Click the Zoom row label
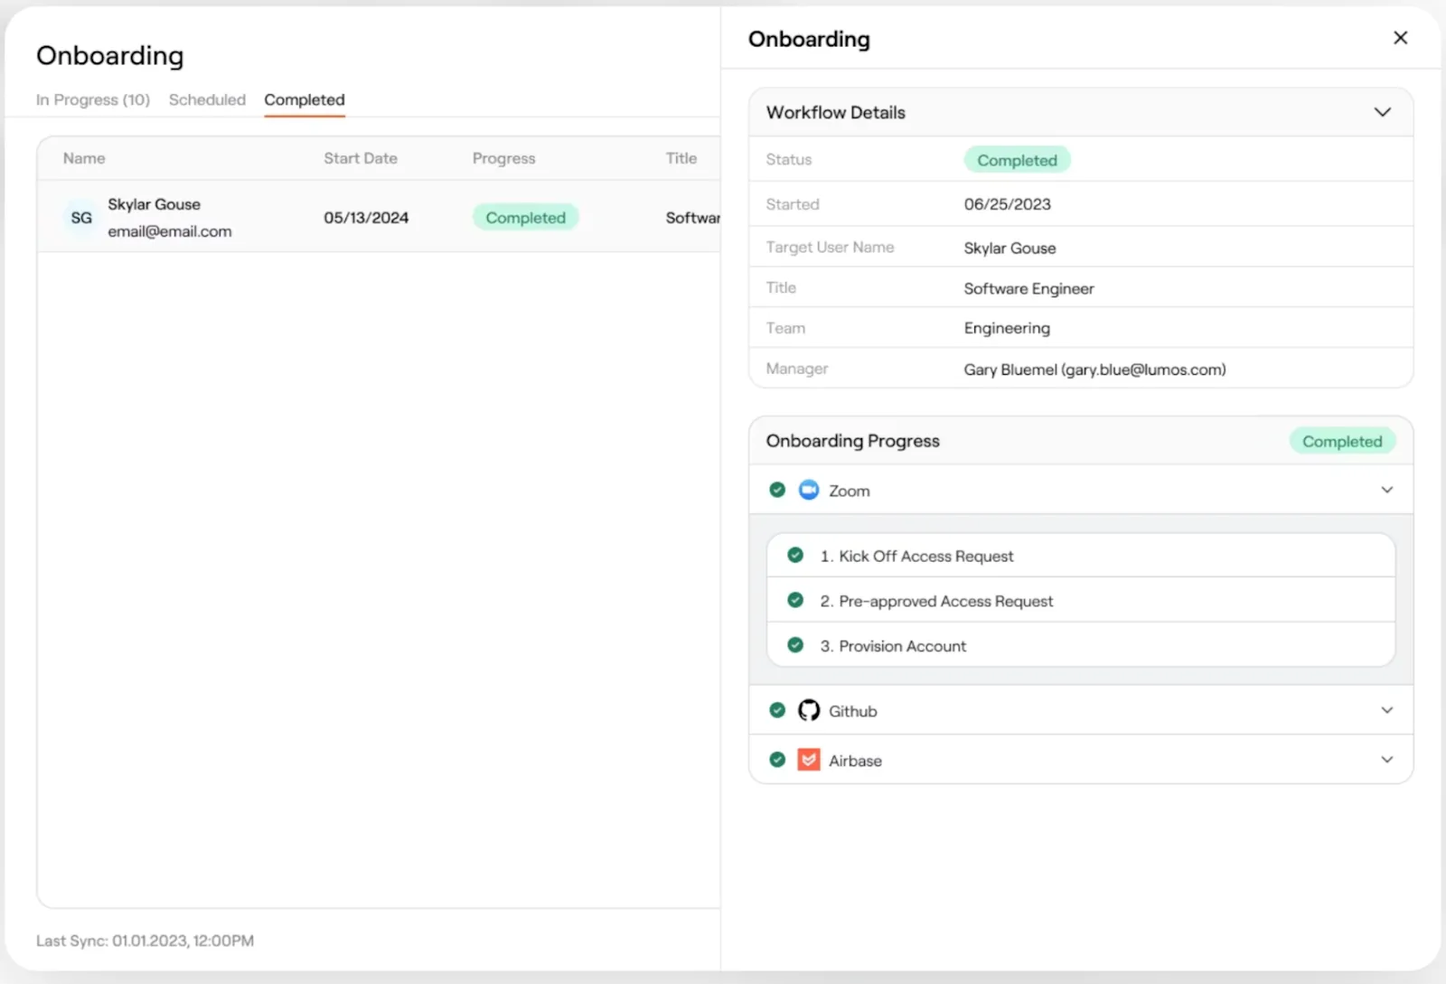This screenshot has width=1446, height=984. (x=850, y=491)
